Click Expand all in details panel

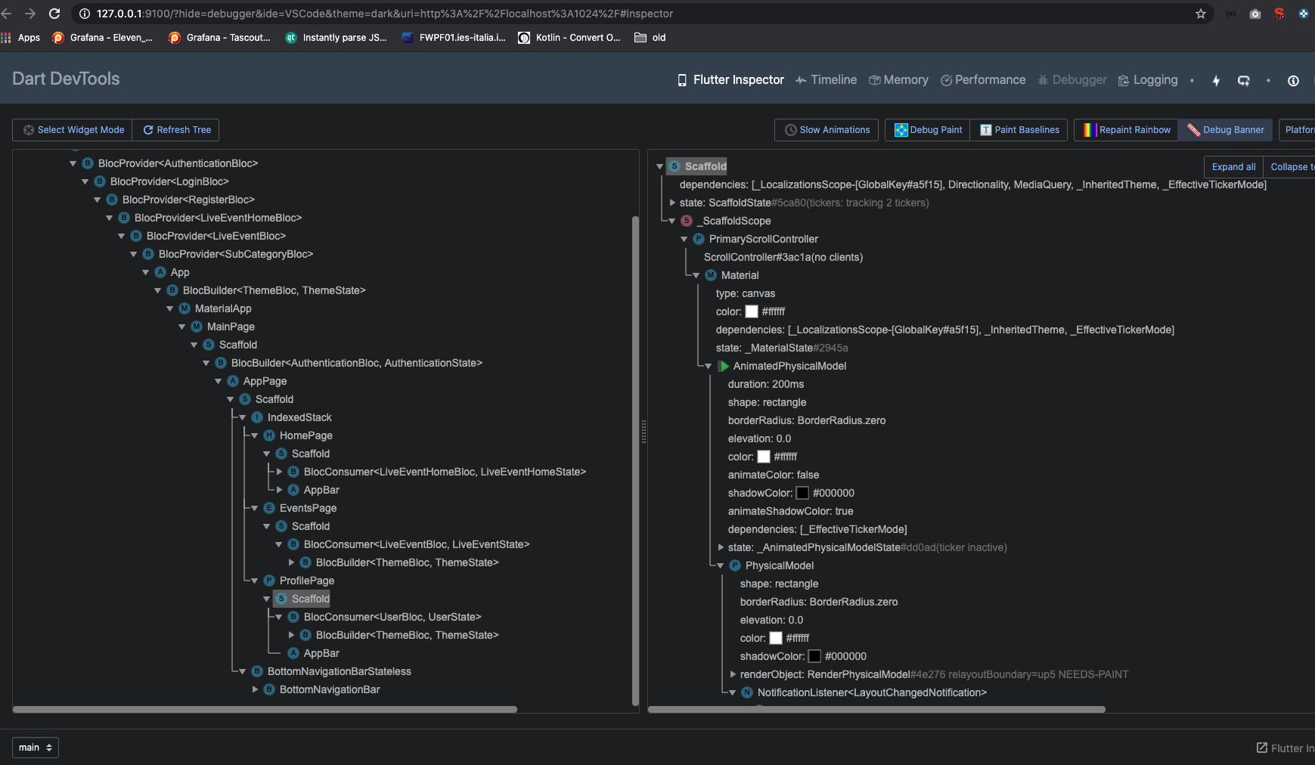1233,167
